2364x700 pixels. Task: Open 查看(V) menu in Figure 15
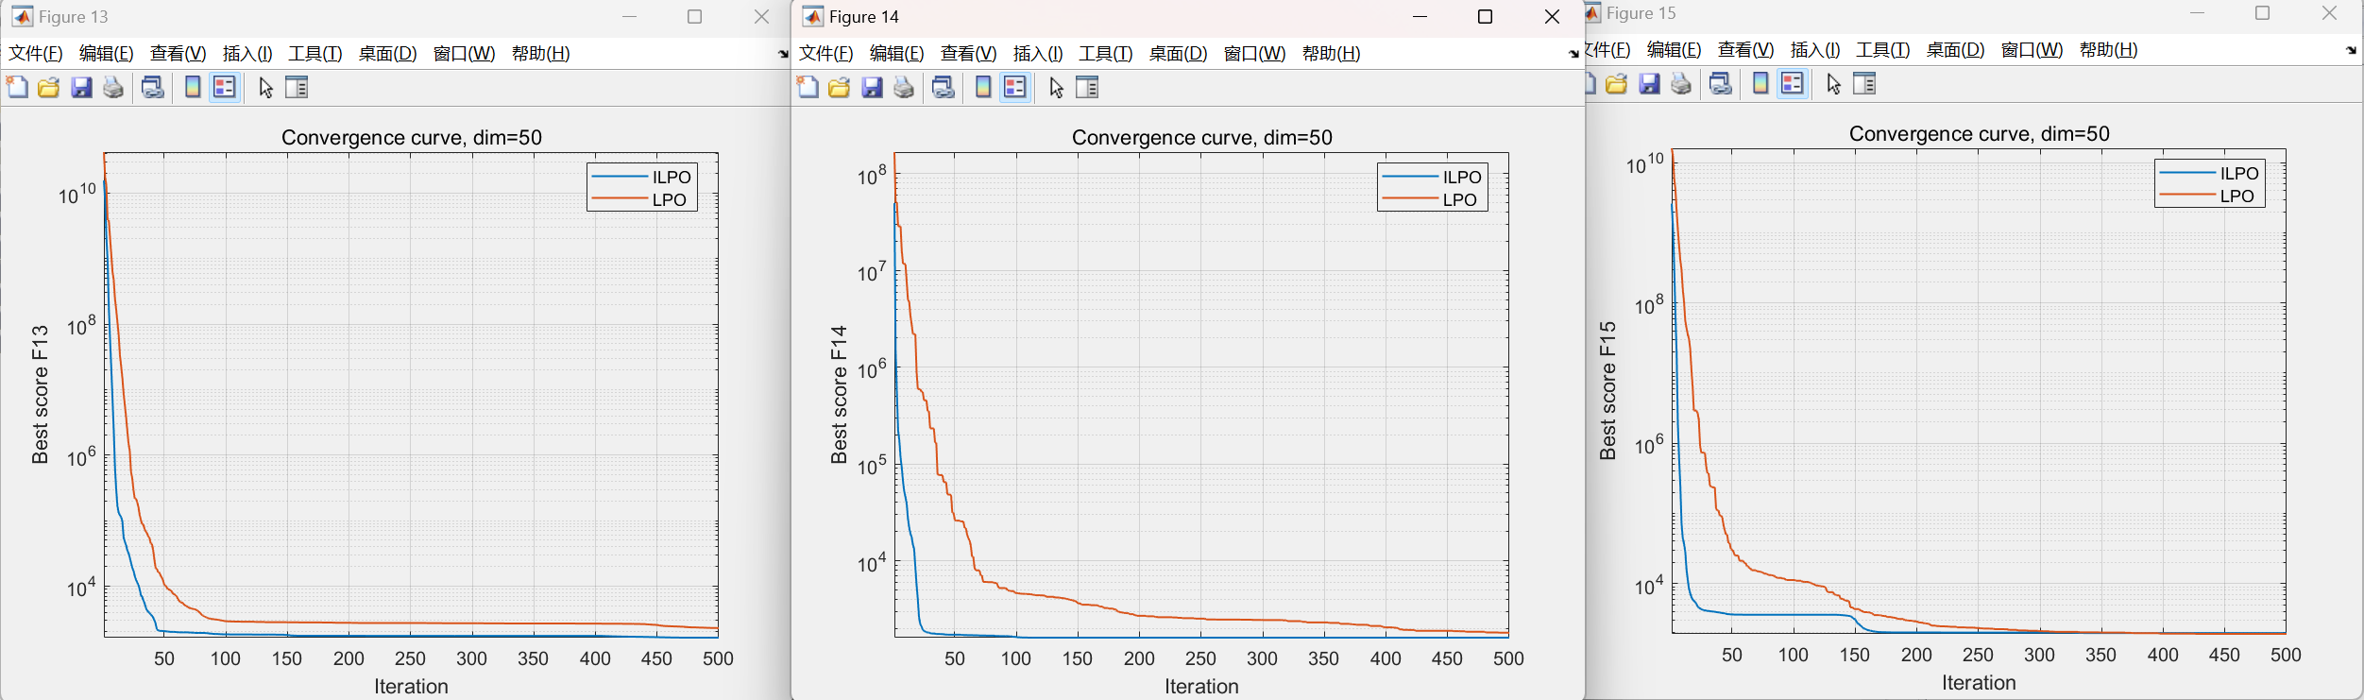pyautogui.click(x=1745, y=50)
